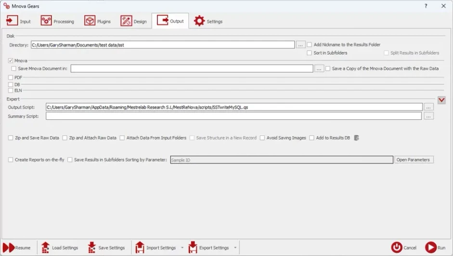Open Results DB database icon
The height and width of the screenshot is (256, 453).
coord(357,138)
